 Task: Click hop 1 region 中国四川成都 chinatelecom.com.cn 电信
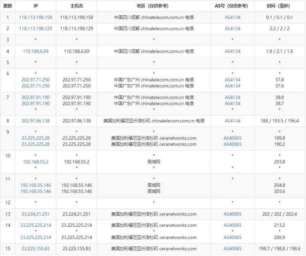pyautogui.click(x=154, y=17)
